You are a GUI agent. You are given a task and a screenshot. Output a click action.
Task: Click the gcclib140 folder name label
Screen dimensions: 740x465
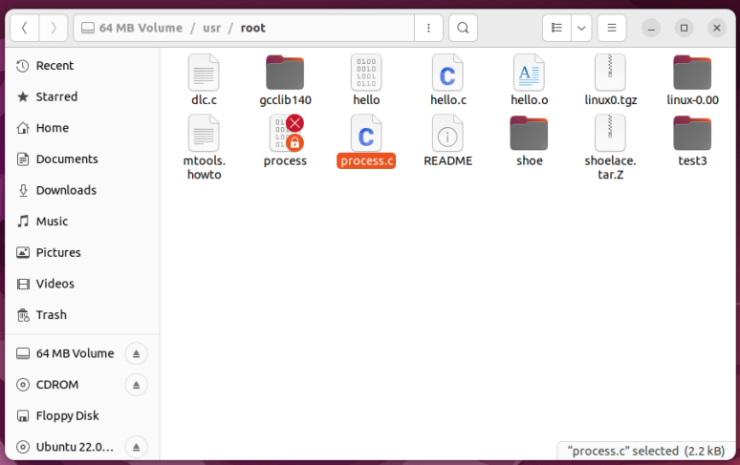(285, 100)
